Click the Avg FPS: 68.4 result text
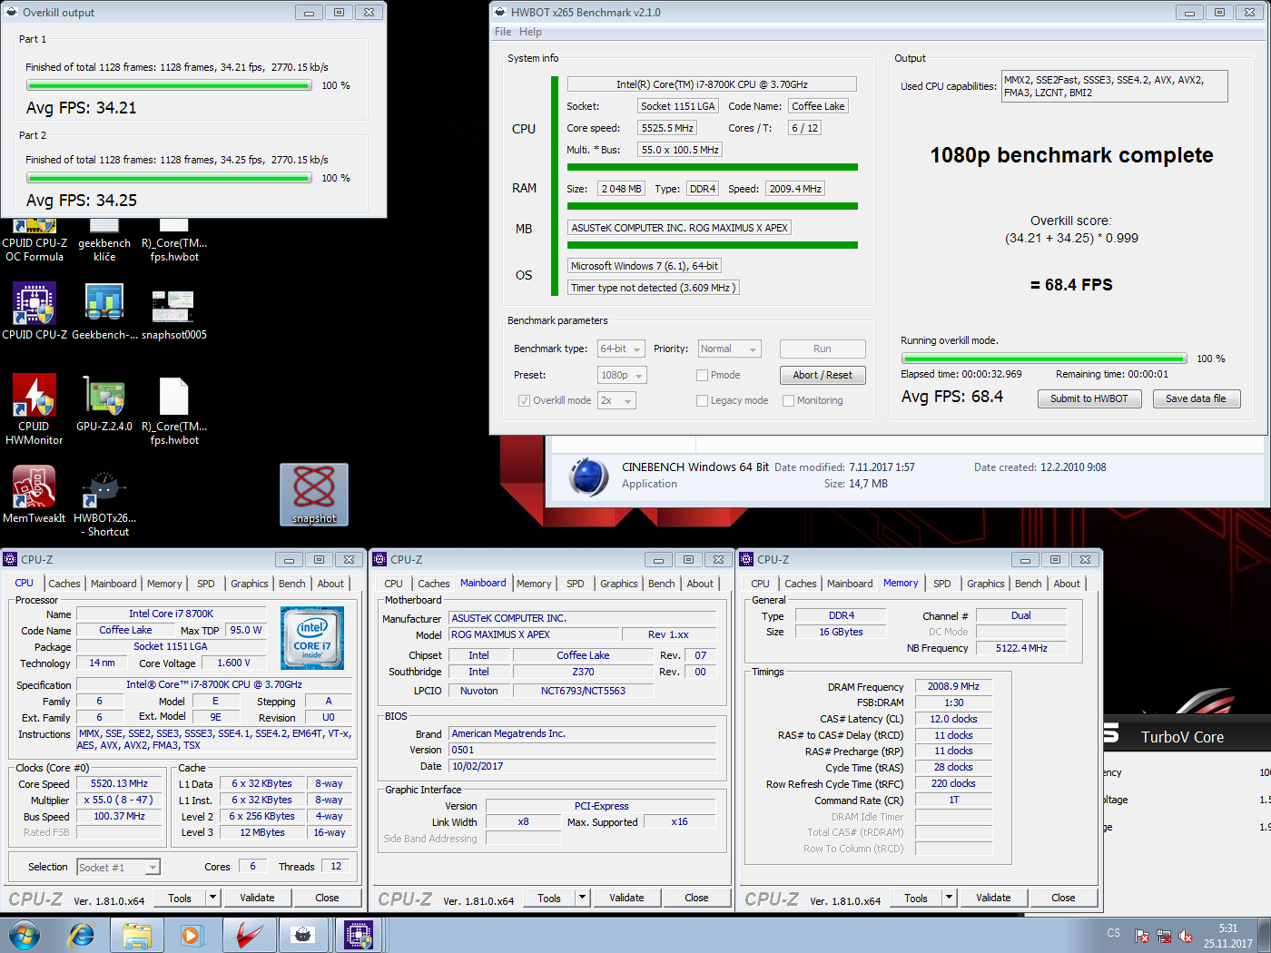 952,397
